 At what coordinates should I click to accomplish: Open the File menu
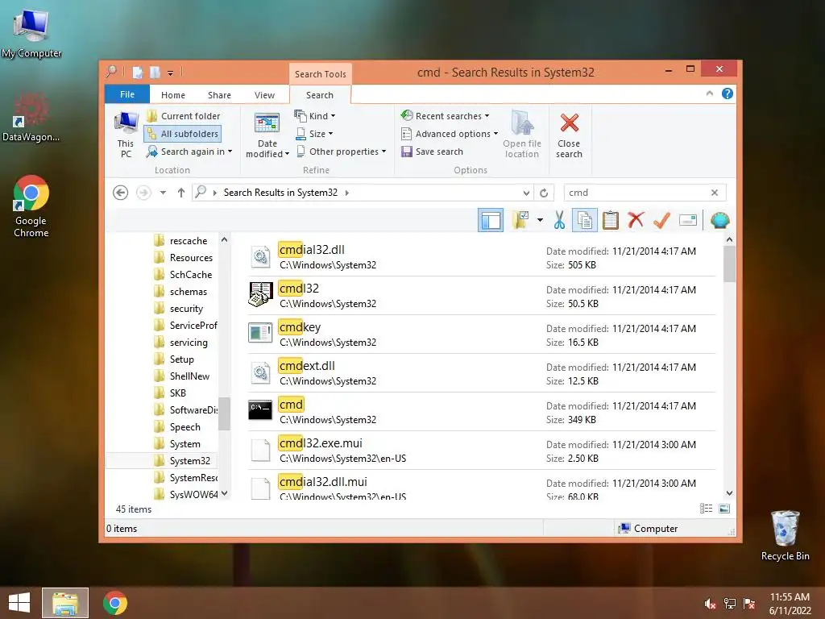126,94
